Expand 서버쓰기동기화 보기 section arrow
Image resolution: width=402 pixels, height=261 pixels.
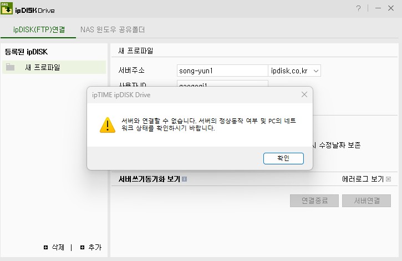(x=184, y=179)
